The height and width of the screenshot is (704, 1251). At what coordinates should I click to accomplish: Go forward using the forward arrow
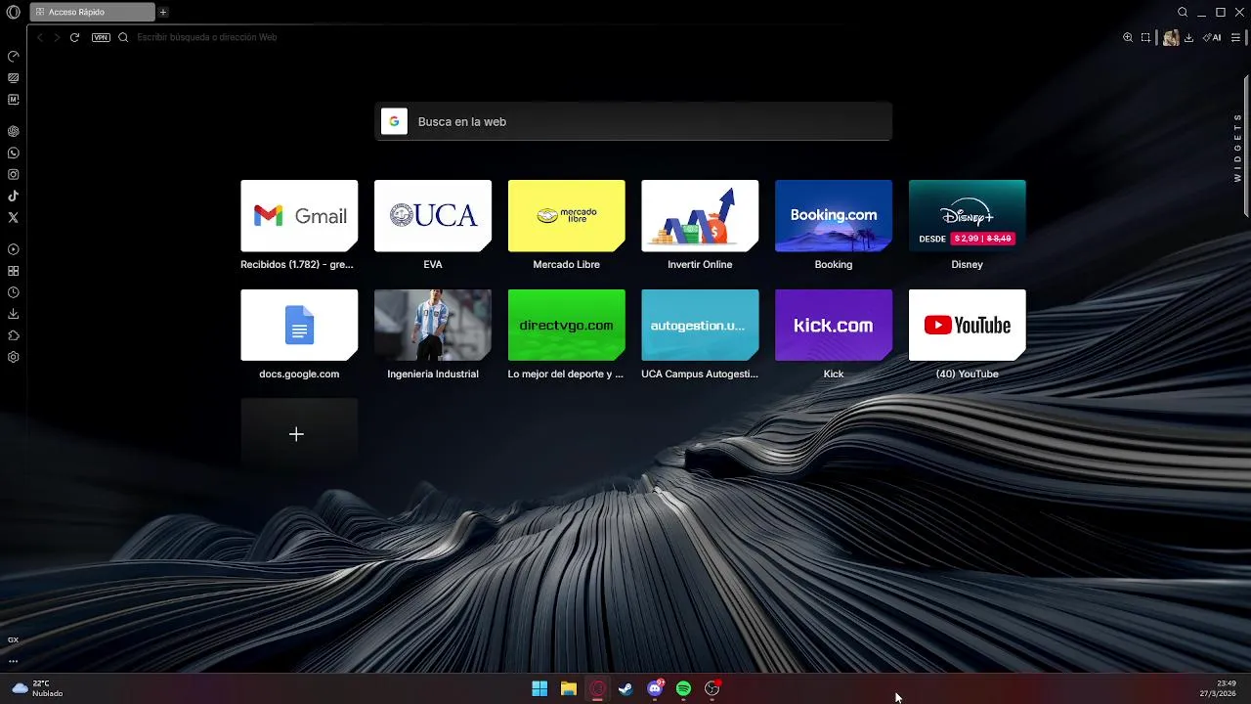57,37
